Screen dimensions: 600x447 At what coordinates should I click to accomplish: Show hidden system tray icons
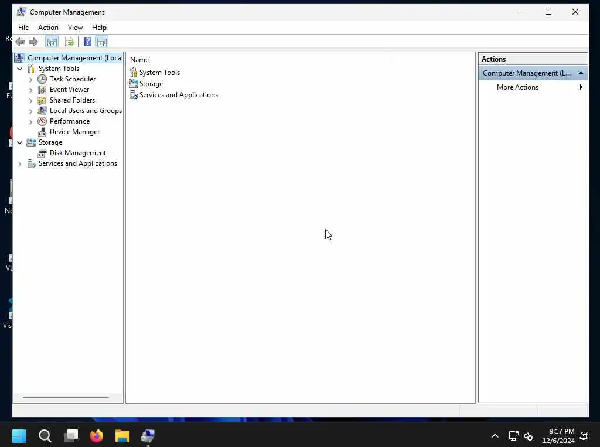[495, 436]
